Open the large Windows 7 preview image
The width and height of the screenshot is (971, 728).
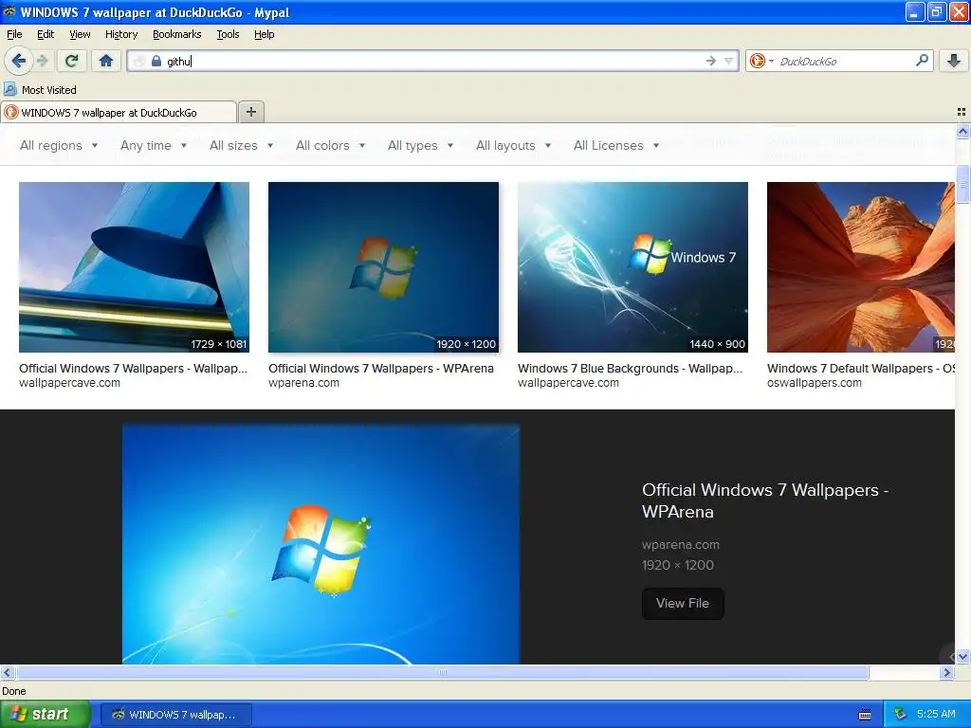pyautogui.click(x=321, y=544)
